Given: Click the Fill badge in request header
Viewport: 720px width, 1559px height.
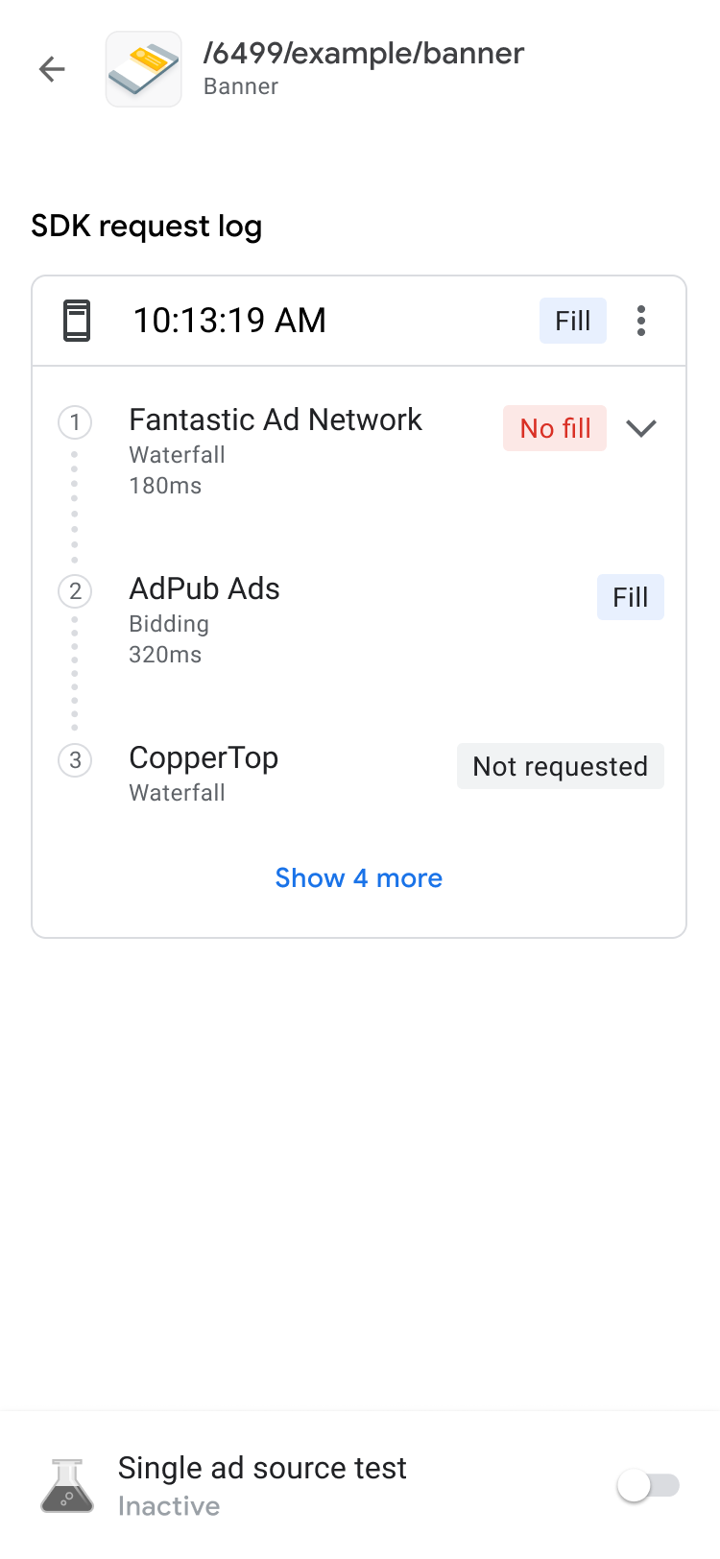Looking at the screenshot, I should tap(573, 321).
